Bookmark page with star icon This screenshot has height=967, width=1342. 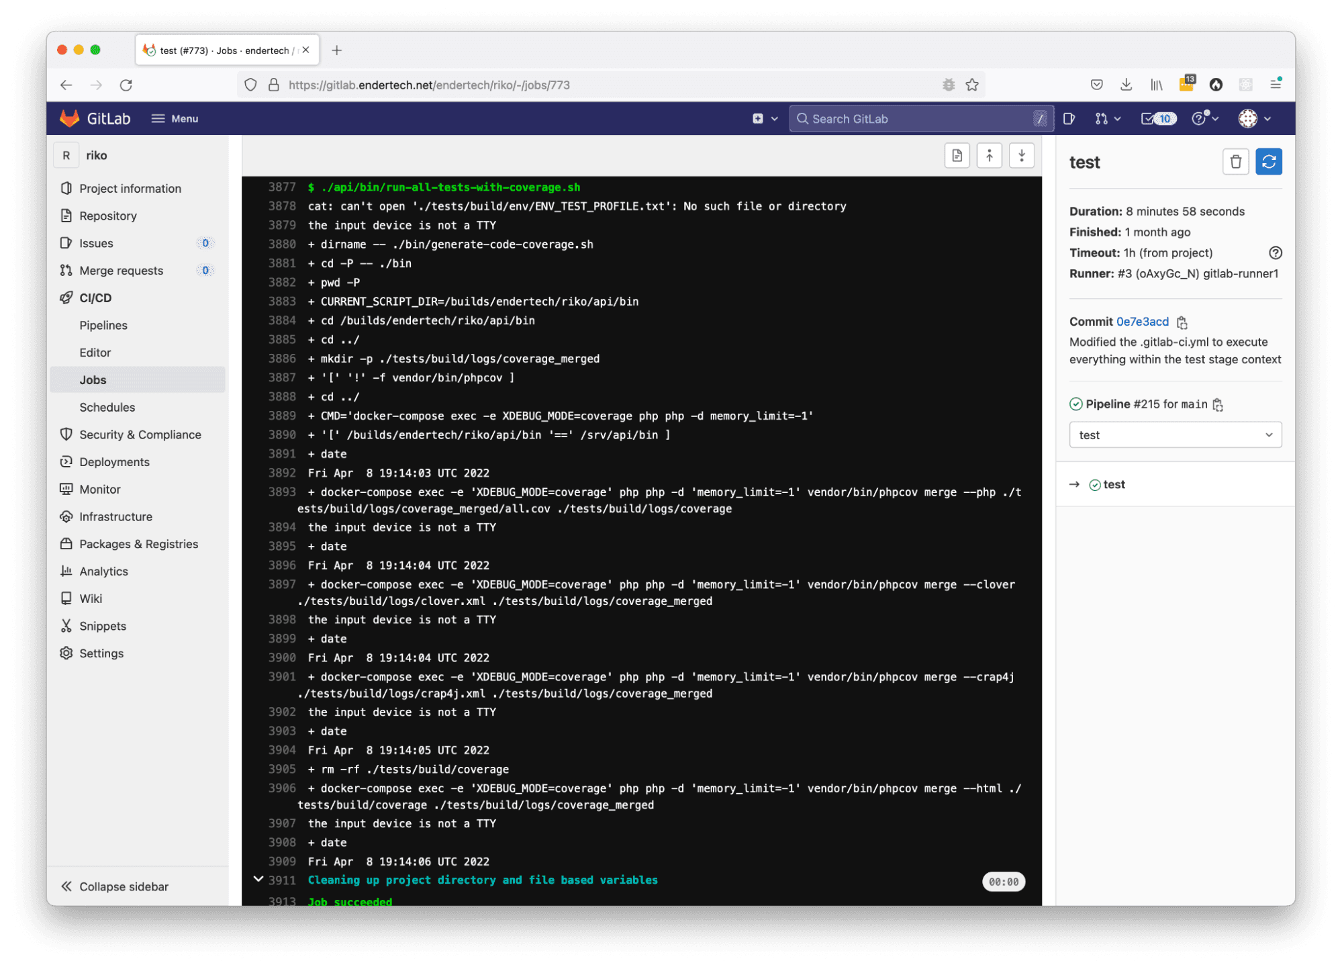point(972,85)
